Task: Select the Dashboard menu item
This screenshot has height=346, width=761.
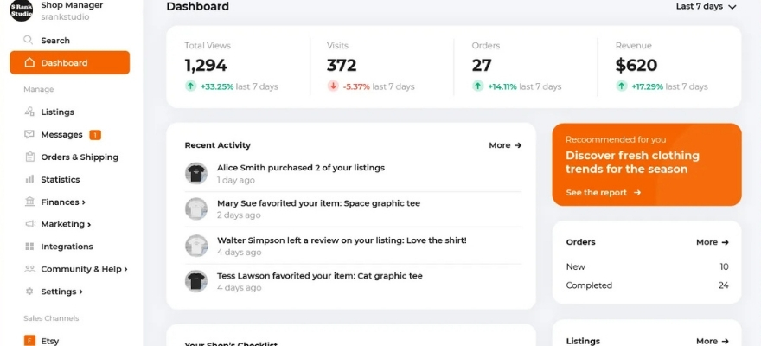Action: 70,62
